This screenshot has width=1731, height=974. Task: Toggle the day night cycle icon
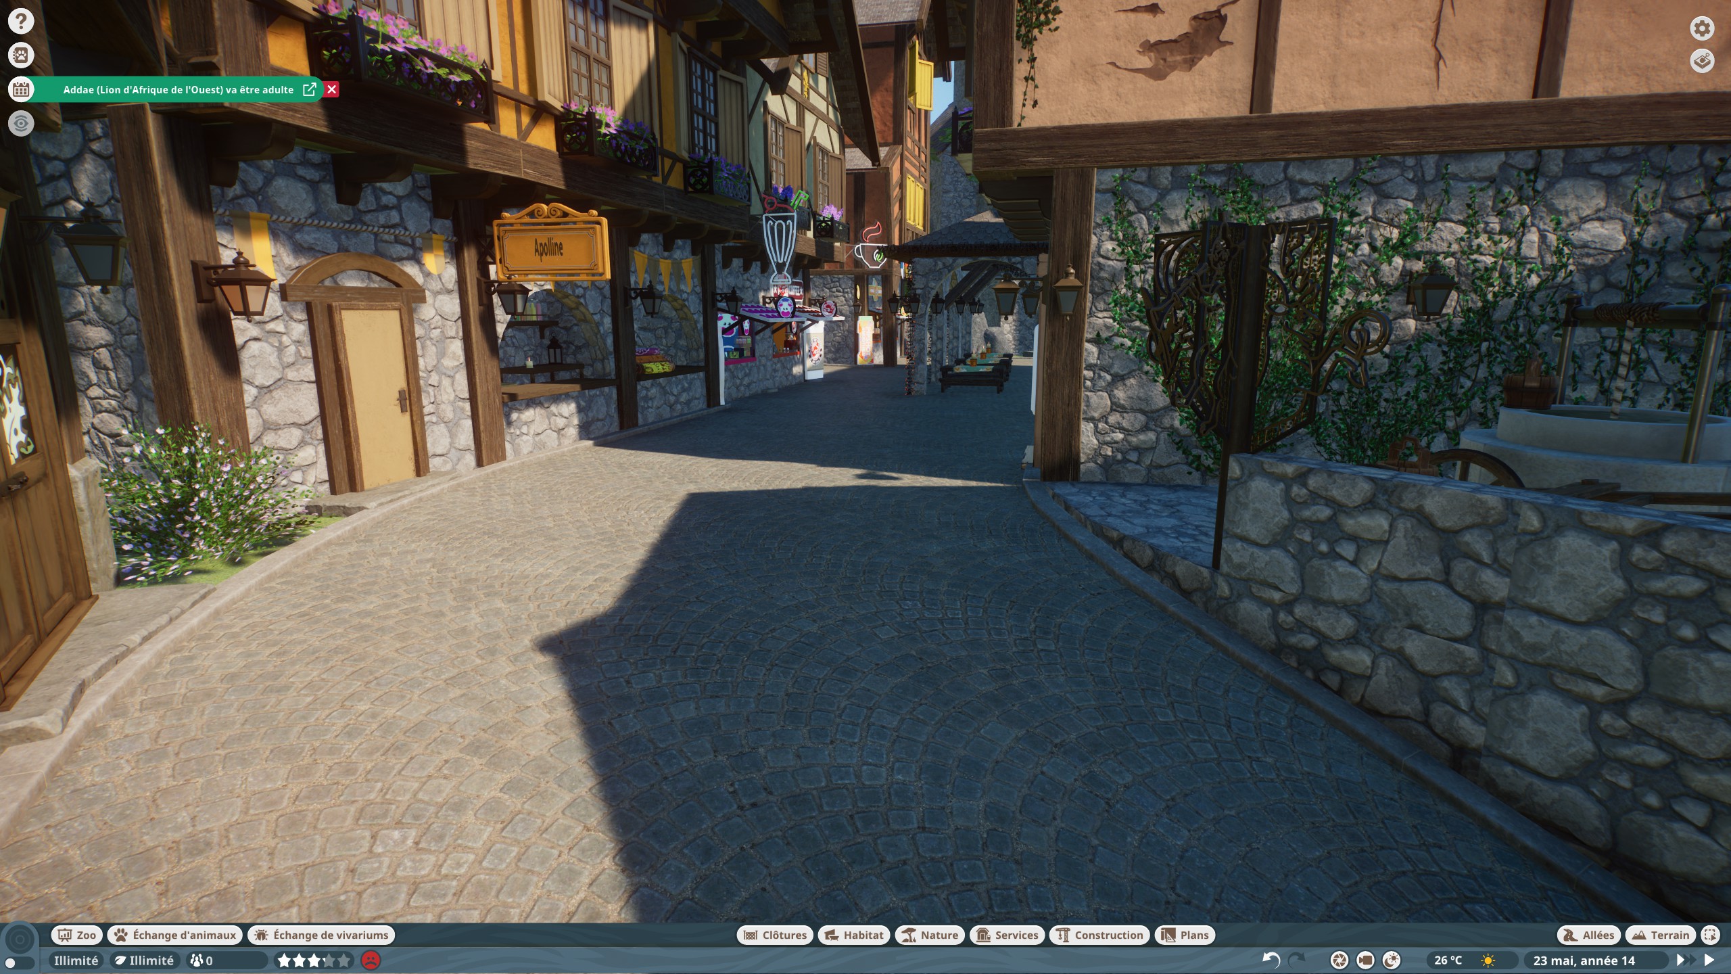click(x=1391, y=960)
